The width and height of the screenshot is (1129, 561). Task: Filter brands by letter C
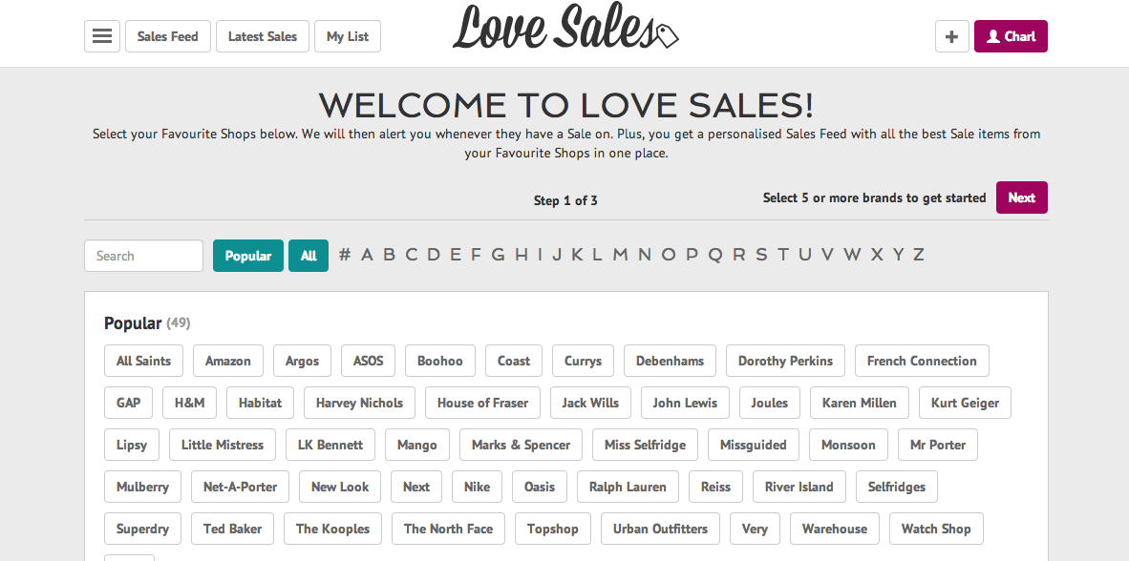[411, 255]
